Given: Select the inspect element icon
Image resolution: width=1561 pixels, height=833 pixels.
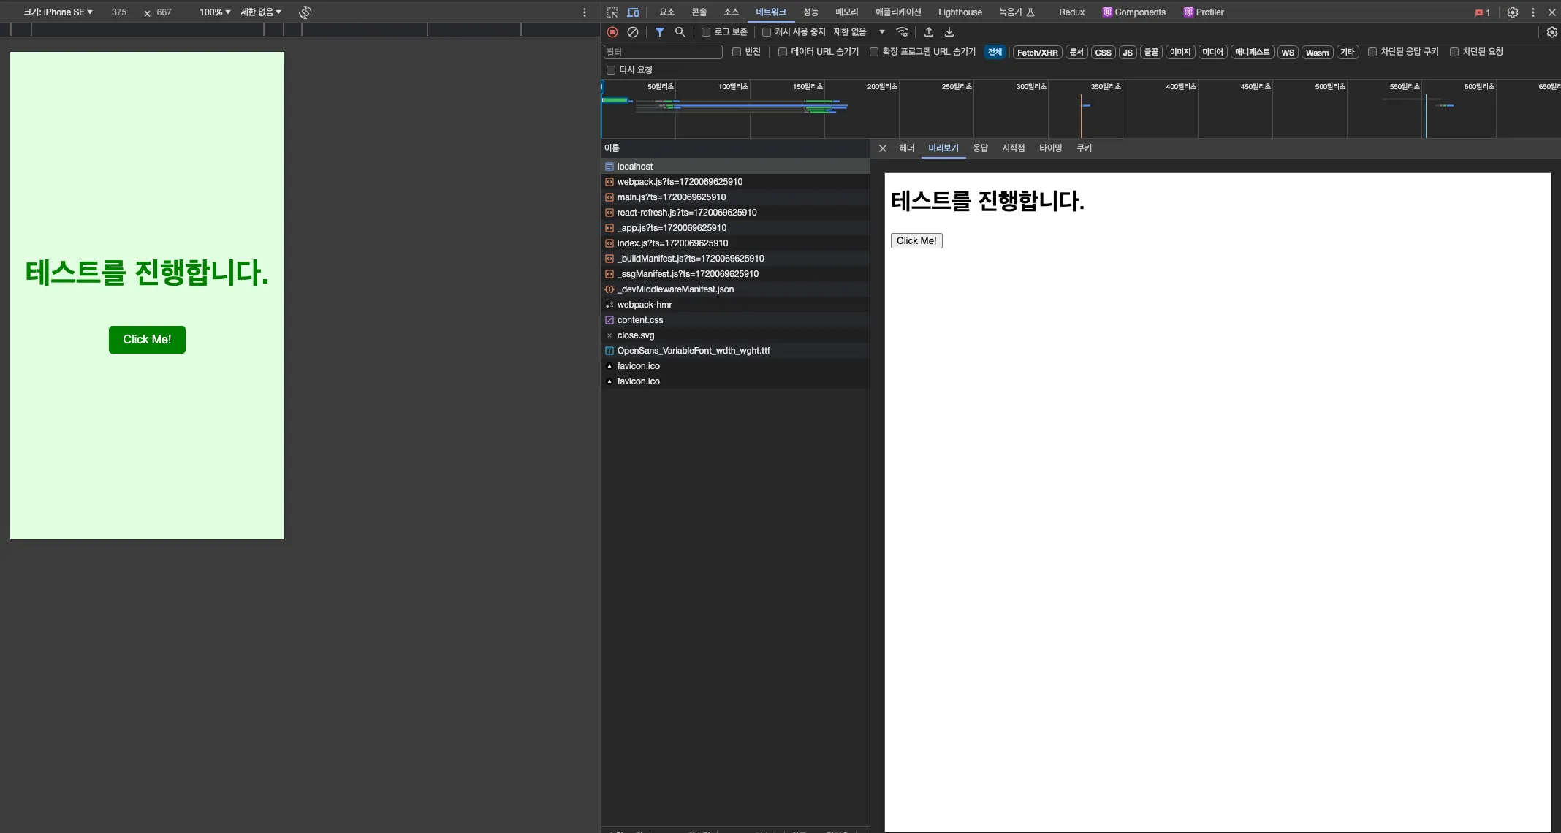Looking at the screenshot, I should click(612, 12).
